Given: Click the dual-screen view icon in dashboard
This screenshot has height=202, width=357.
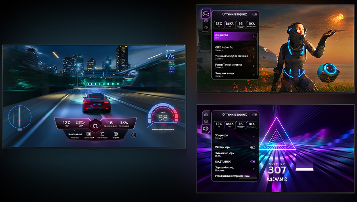Looking at the screenshot, I should pyautogui.click(x=88, y=135).
